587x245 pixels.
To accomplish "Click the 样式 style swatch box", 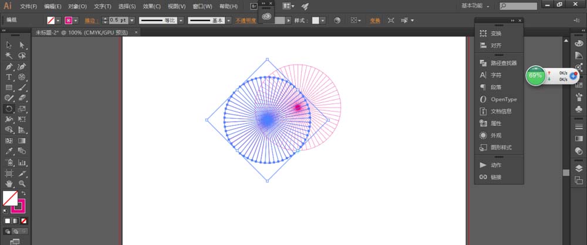I will pyautogui.click(x=316, y=21).
